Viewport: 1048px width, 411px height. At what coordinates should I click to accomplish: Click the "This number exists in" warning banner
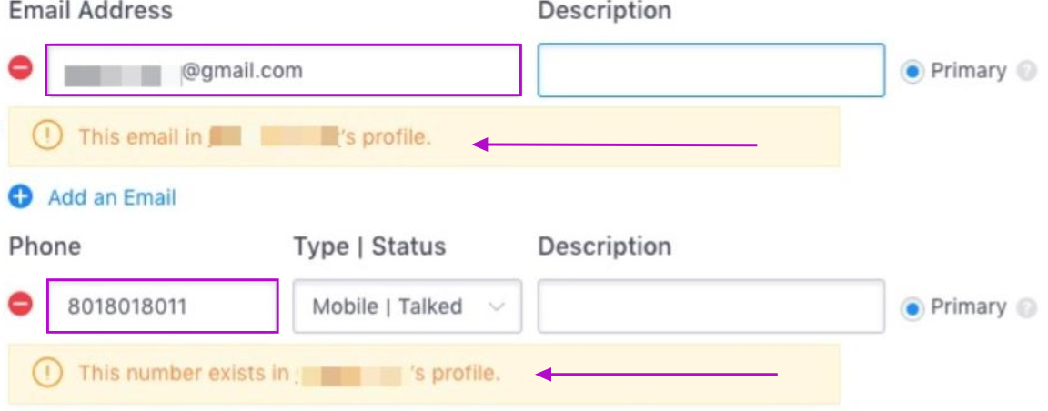(637, 374)
